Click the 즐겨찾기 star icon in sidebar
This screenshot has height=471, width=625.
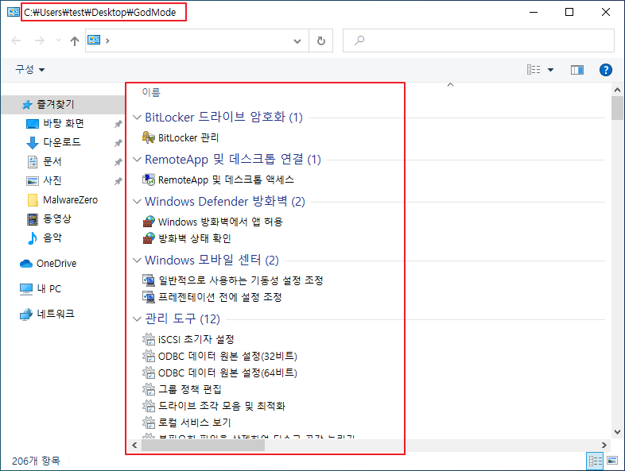tap(27, 105)
